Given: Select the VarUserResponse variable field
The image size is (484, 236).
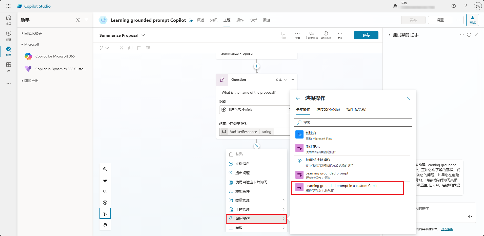Looking at the screenshot, I should pyautogui.click(x=255, y=132).
